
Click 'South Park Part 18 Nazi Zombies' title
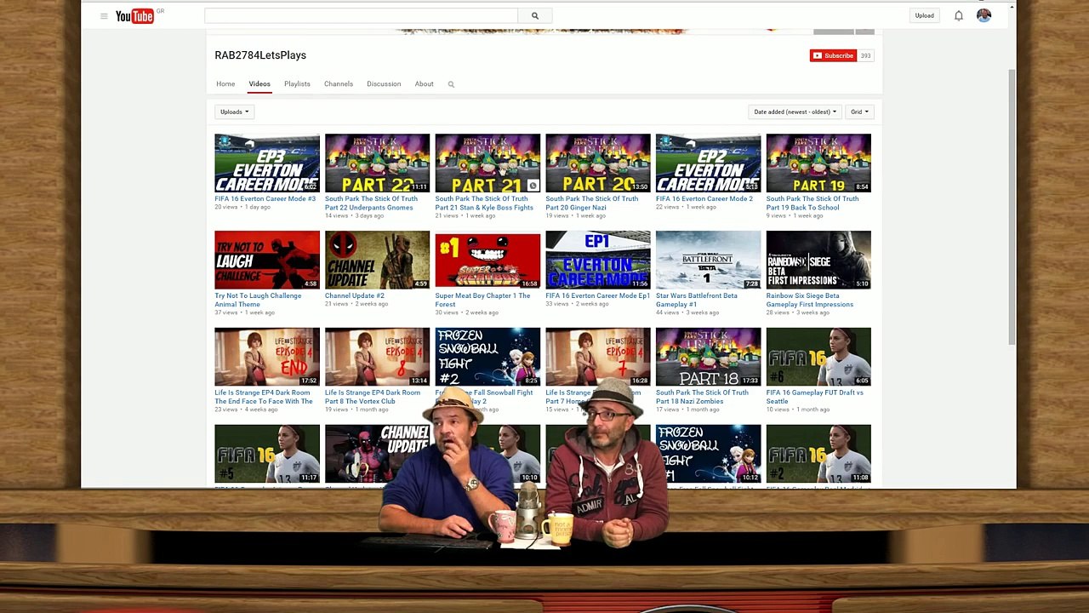pos(702,398)
